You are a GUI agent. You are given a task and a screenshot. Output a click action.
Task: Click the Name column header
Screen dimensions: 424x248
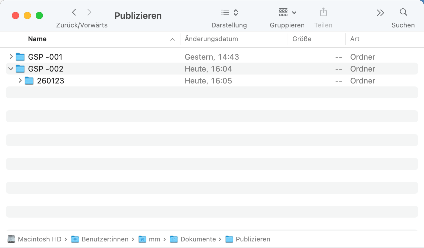coord(37,39)
